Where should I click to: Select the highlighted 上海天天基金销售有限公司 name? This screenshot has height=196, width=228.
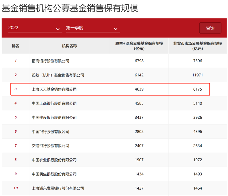(x=54, y=89)
